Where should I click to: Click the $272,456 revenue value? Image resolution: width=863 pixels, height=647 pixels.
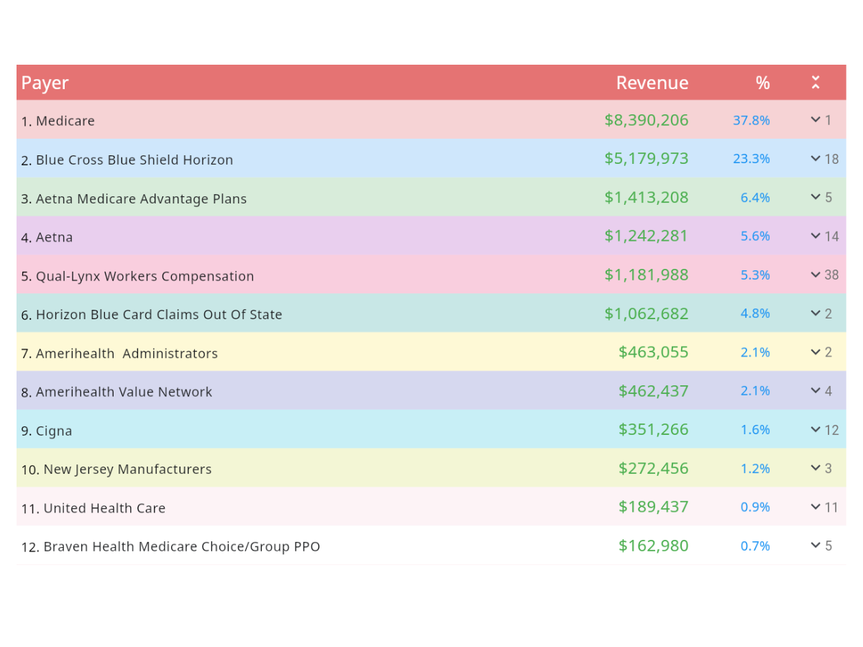(x=654, y=468)
